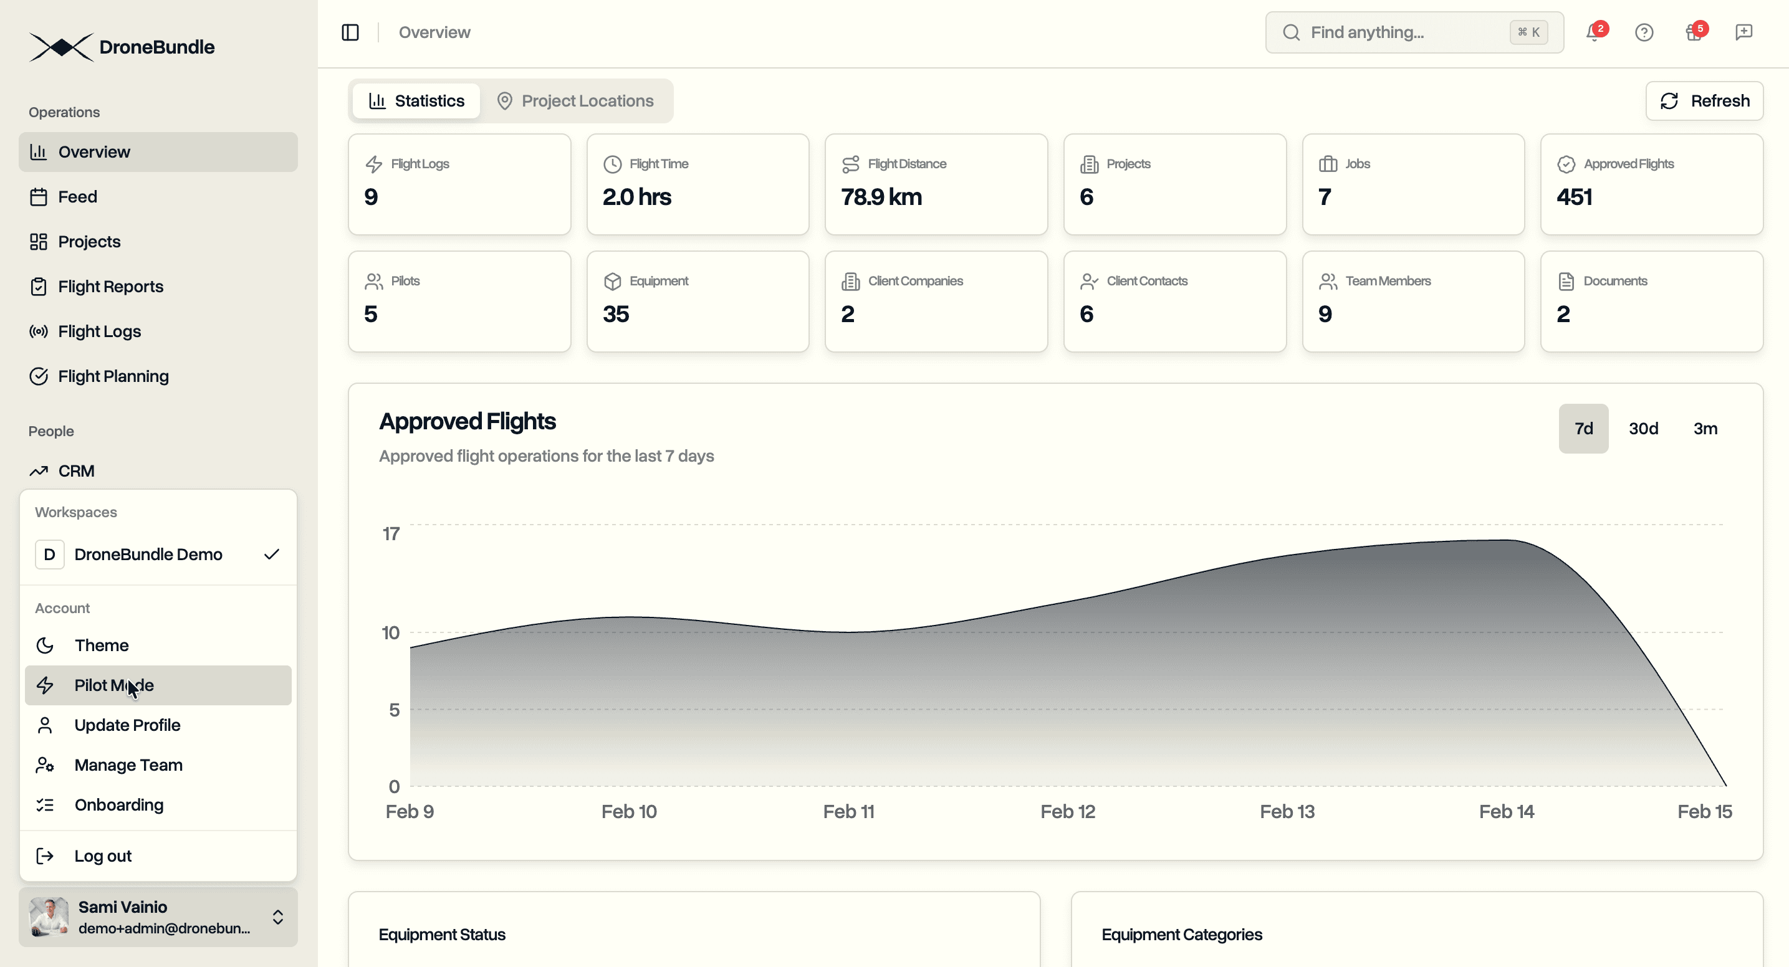Expand the Sami Vainio account chevron

pos(277,917)
